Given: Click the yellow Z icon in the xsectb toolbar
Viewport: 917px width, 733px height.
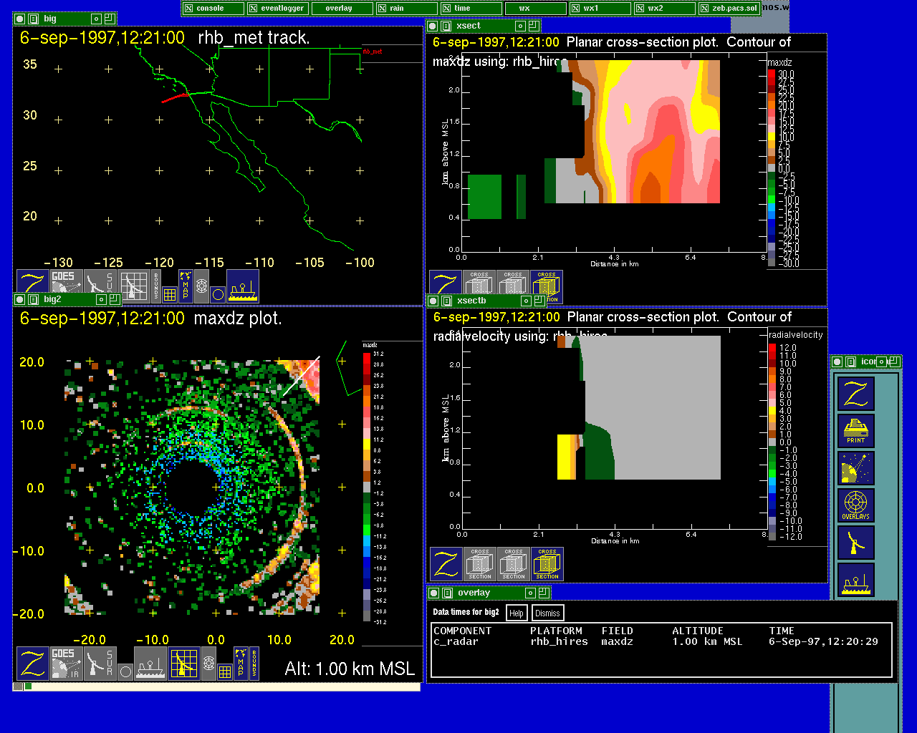Looking at the screenshot, I should (x=446, y=564).
